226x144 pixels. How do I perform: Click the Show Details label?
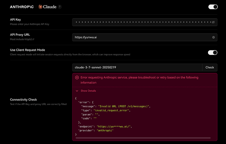[x=88, y=91]
